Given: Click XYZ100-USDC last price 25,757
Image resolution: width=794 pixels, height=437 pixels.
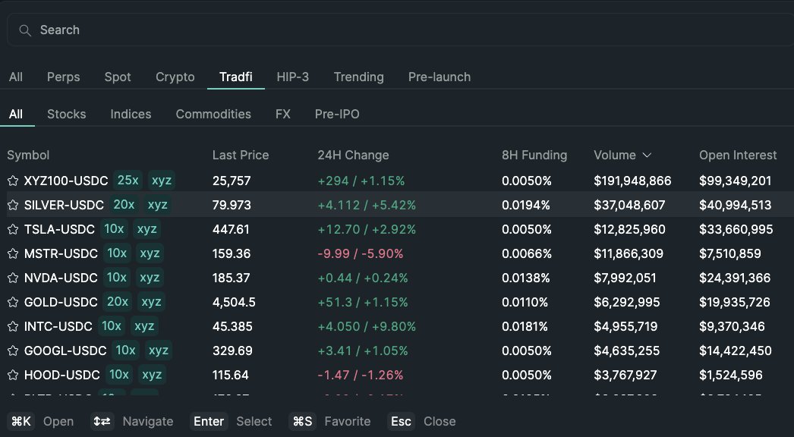Looking at the screenshot, I should 232,181.
